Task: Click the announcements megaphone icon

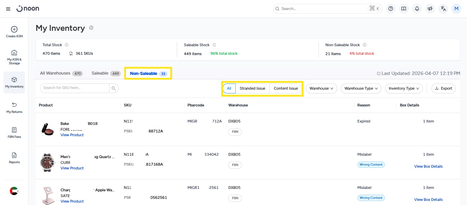Action: click(x=430, y=9)
